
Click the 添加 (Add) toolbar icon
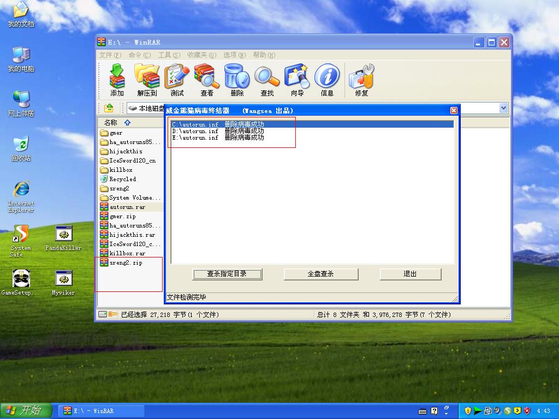(x=117, y=80)
